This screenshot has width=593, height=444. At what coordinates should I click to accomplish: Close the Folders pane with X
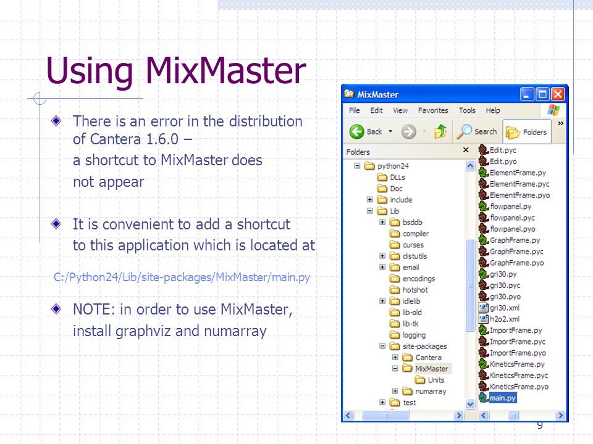466,150
